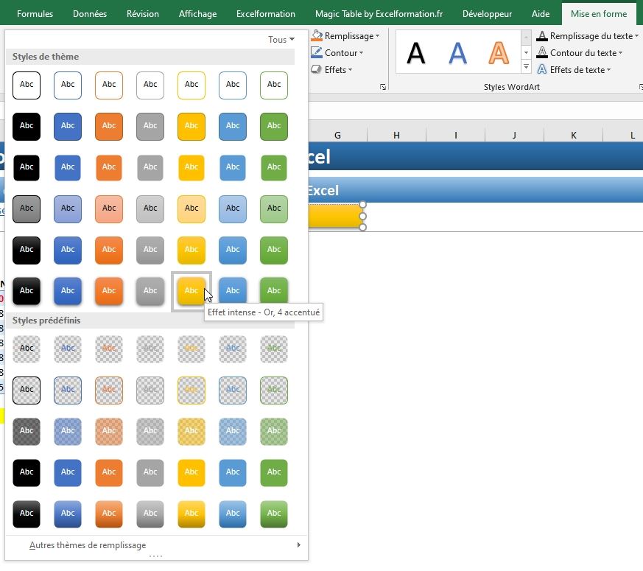Click the Remplissage du texte icon
This screenshot has height=571, width=643.
click(542, 36)
